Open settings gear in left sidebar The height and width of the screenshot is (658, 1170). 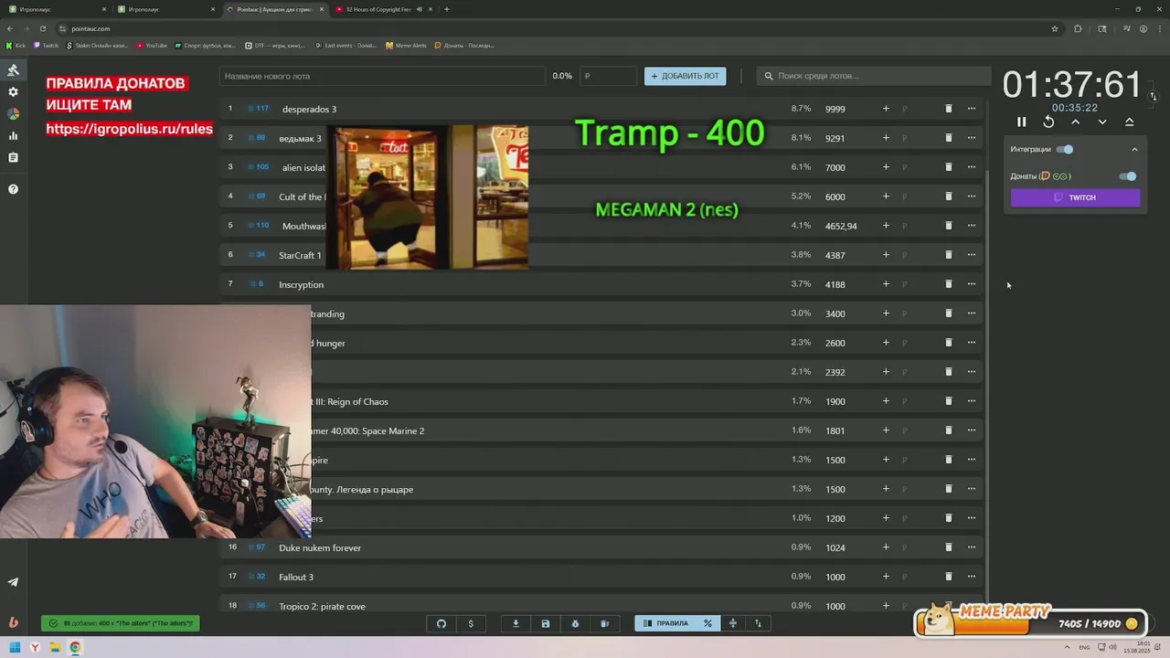(x=13, y=92)
